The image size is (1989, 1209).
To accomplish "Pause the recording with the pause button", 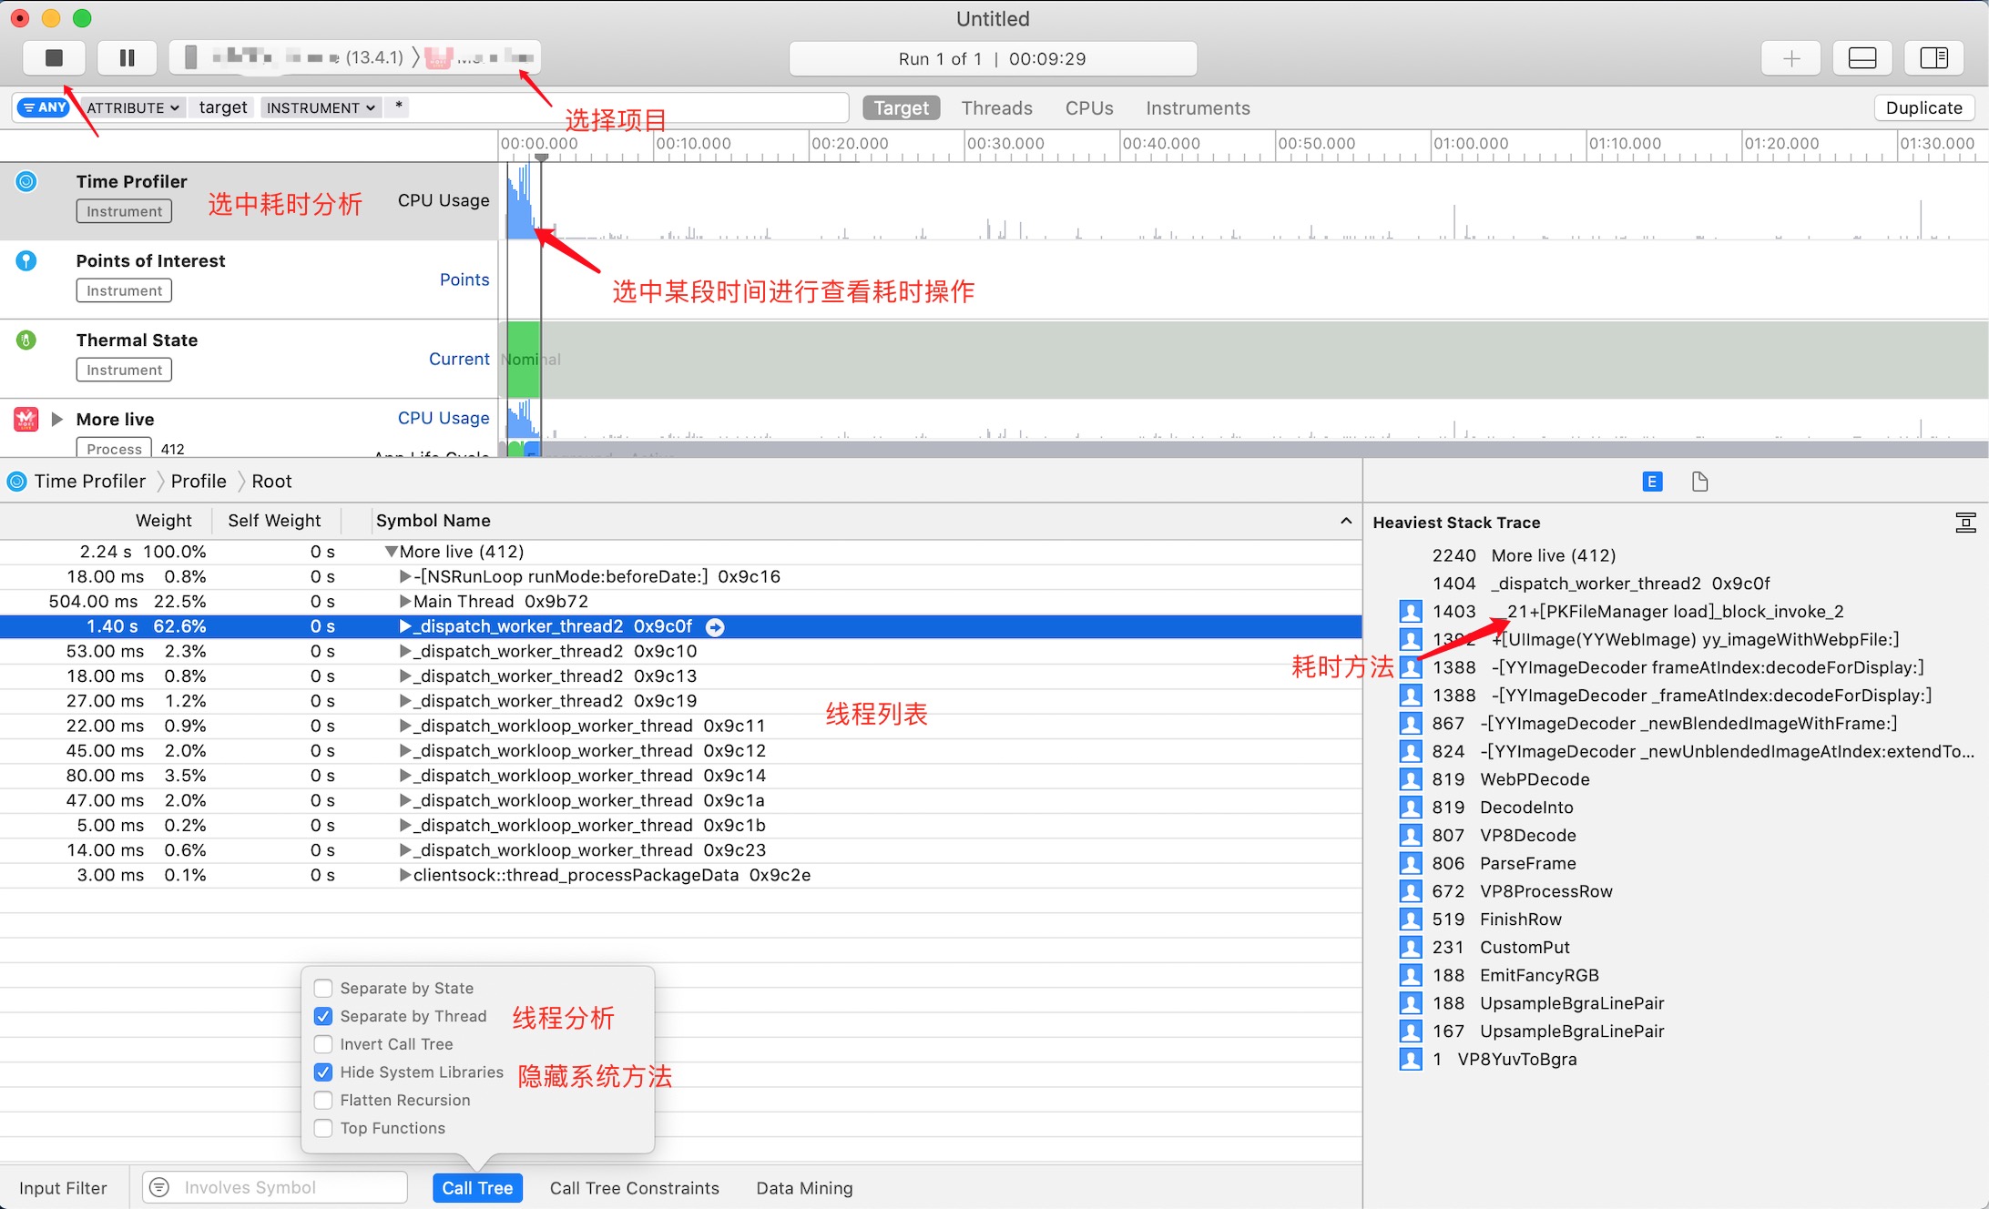I will (127, 58).
